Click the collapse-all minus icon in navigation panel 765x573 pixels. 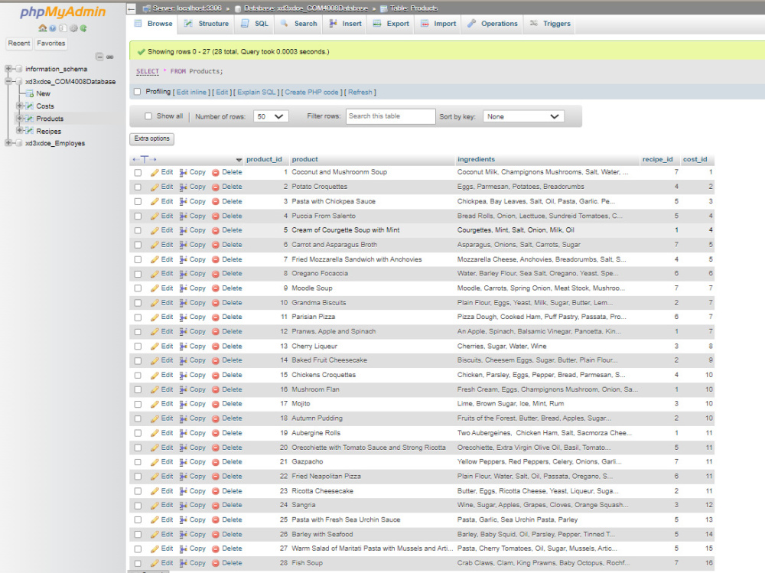point(99,57)
